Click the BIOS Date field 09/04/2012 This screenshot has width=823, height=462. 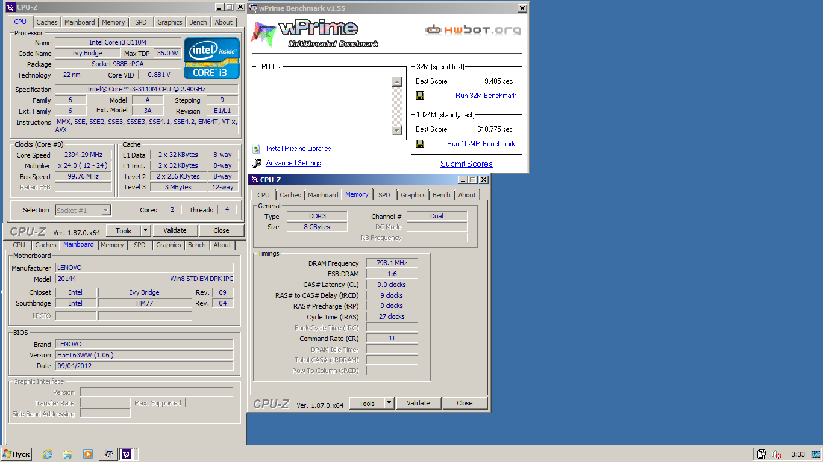pyautogui.click(x=144, y=366)
